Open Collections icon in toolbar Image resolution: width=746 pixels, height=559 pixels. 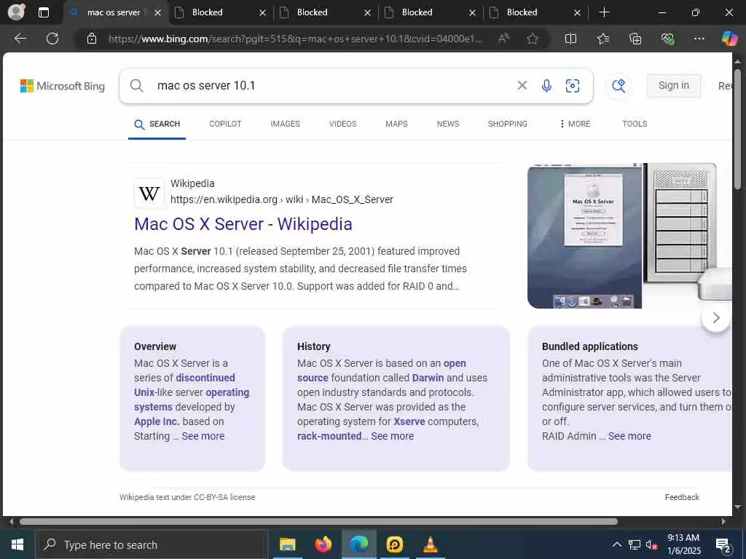(635, 39)
